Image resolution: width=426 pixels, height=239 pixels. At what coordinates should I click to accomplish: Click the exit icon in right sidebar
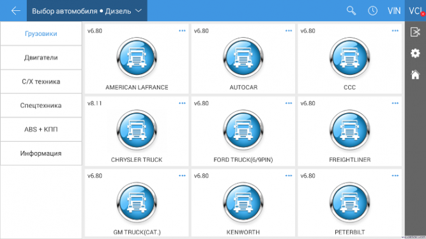pyautogui.click(x=415, y=32)
